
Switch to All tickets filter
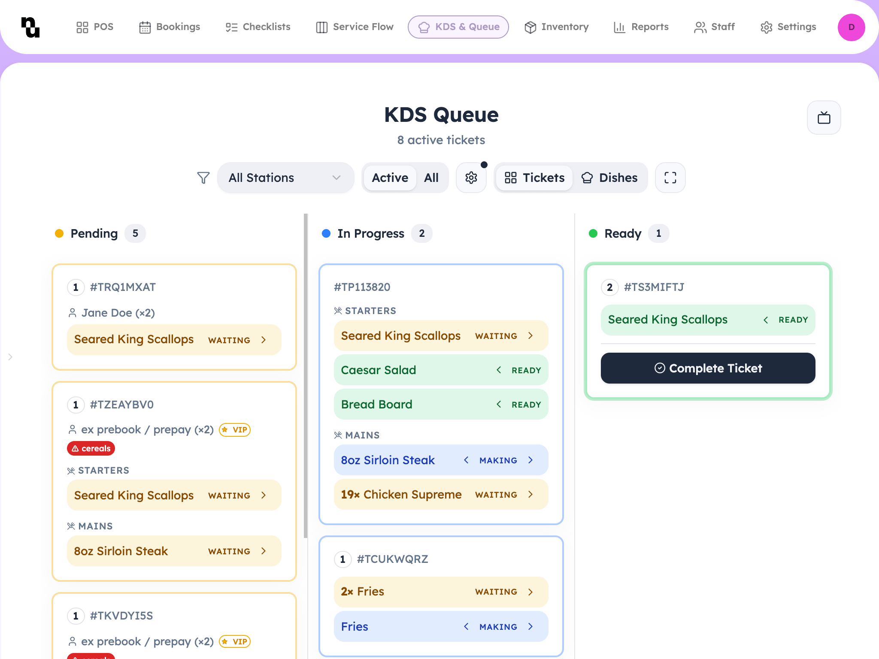[431, 178]
